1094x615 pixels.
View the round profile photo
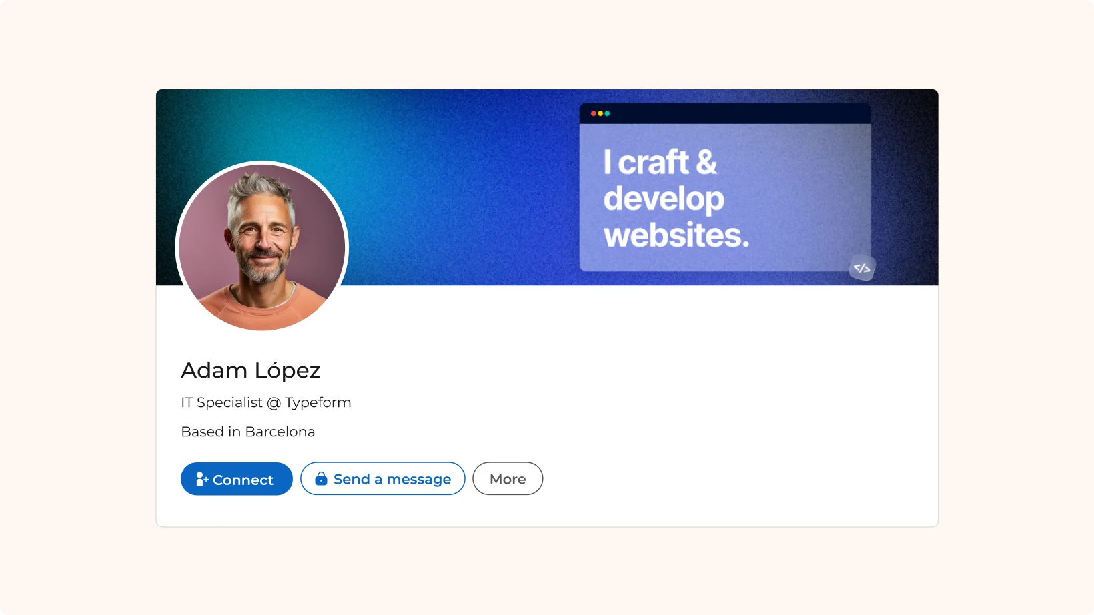tap(262, 247)
